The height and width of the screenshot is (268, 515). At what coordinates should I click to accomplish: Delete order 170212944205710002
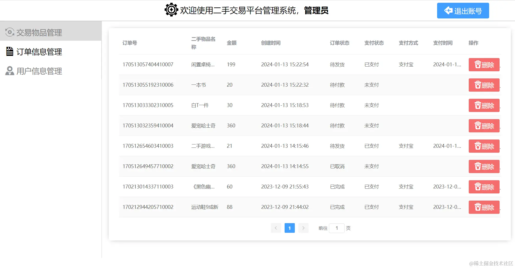pyautogui.click(x=484, y=207)
